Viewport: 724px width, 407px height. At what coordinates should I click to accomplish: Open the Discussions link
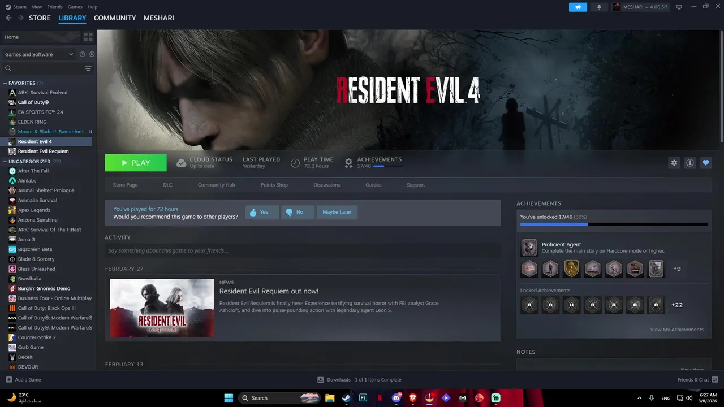click(x=327, y=185)
